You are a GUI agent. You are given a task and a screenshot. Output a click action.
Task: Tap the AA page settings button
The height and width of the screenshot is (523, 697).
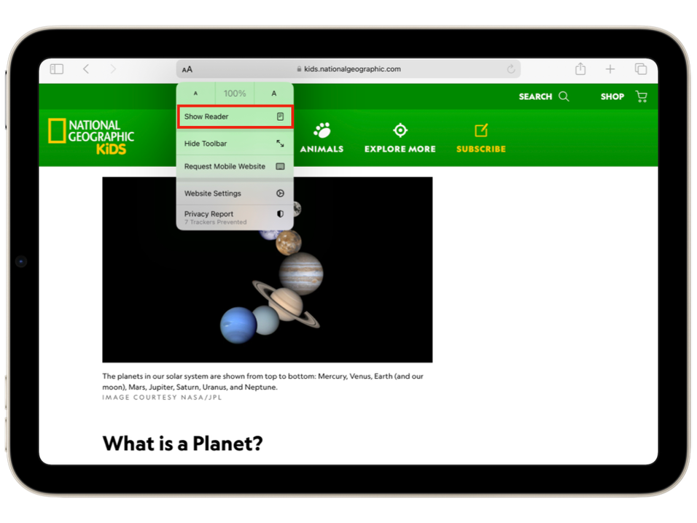click(187, 69)
